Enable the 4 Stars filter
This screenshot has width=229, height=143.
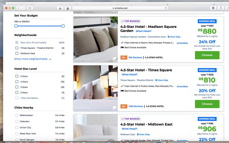click(17, 82)
